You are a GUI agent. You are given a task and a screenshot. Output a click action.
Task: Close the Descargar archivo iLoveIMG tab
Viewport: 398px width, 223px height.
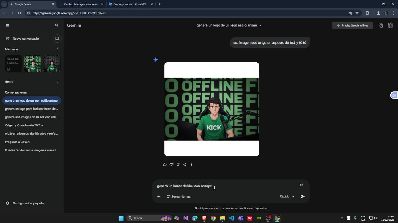[152, 4]
